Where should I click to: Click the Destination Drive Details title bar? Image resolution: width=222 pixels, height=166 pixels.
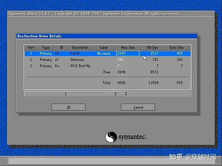coord(106,36)
